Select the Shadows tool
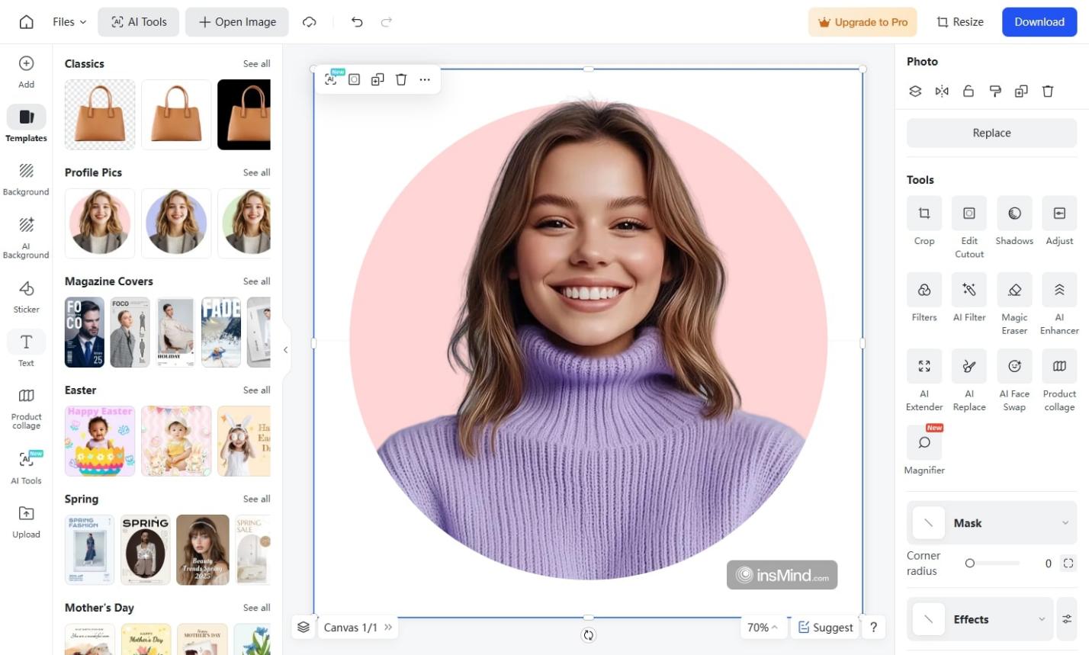The width and height of the screenshot is (1089, 655). coord(1014,214)
